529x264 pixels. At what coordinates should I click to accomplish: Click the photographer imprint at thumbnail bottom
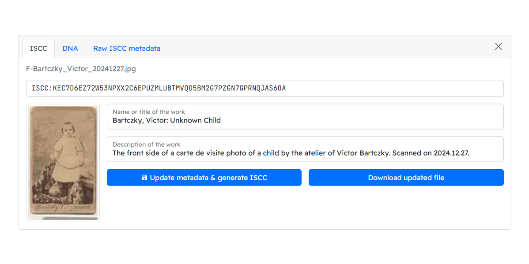(x=62, y=208)
